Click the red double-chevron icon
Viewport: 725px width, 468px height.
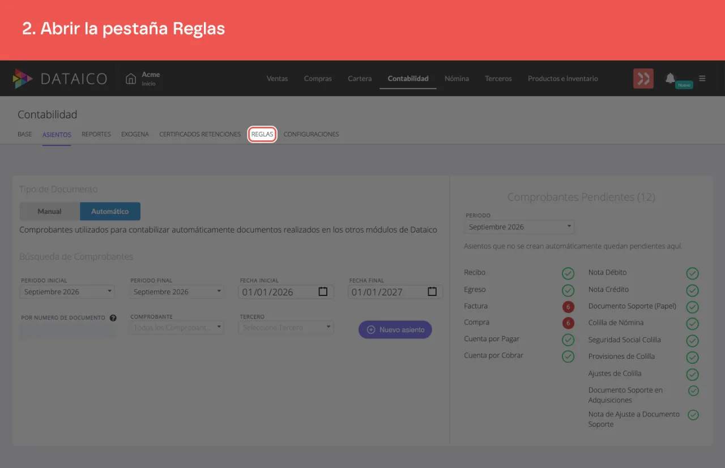point(643,79)
